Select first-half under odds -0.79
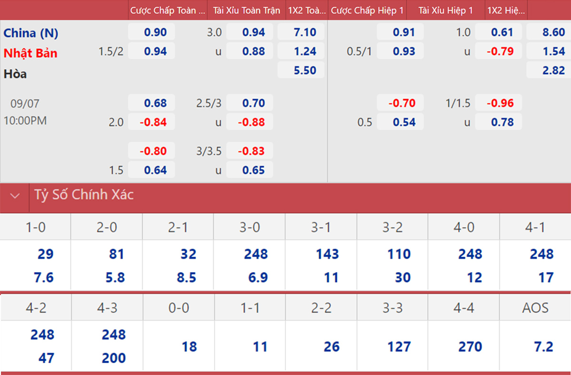Screen dimensions: 571x375 (498, 51)
